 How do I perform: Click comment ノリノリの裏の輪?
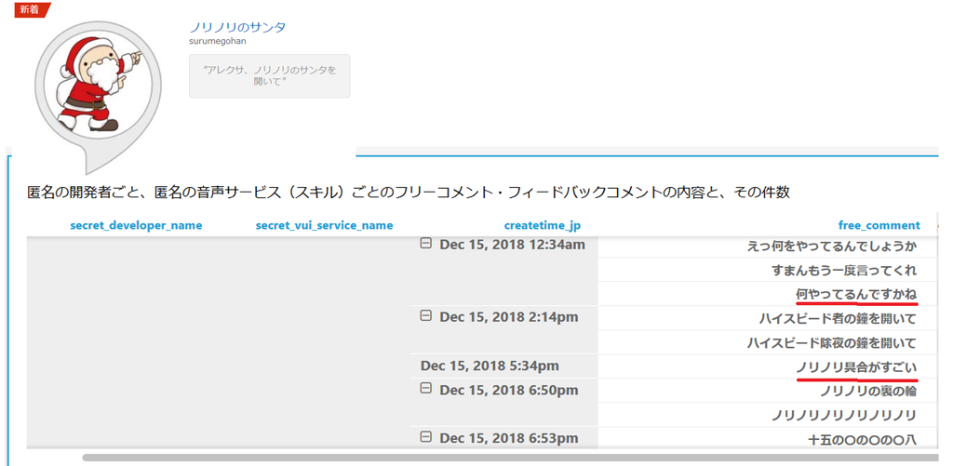[x=868, y=392]
